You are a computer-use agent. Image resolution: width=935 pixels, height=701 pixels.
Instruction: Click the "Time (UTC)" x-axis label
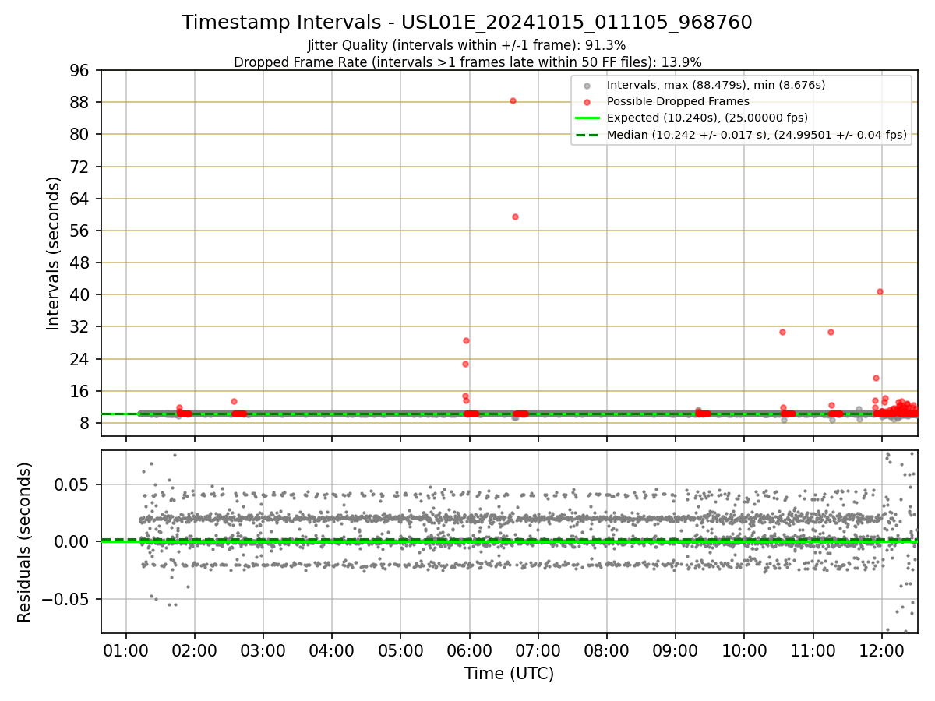coord(509,674)
